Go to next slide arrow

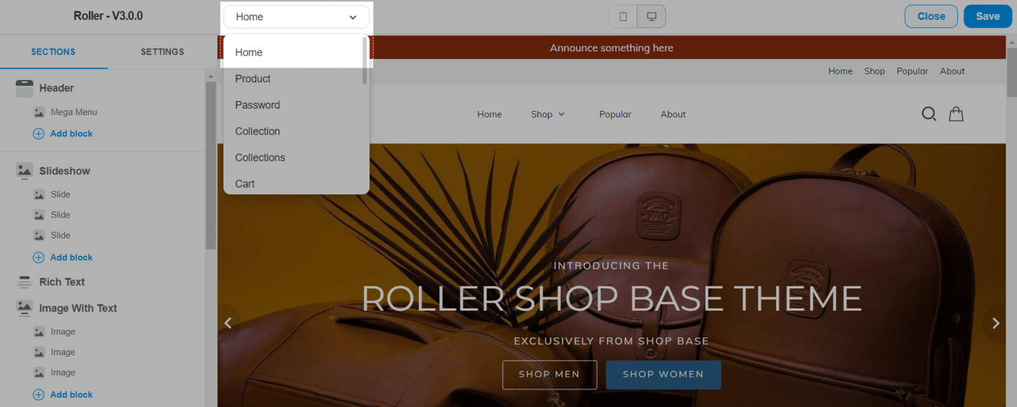[x=995, y=323]
